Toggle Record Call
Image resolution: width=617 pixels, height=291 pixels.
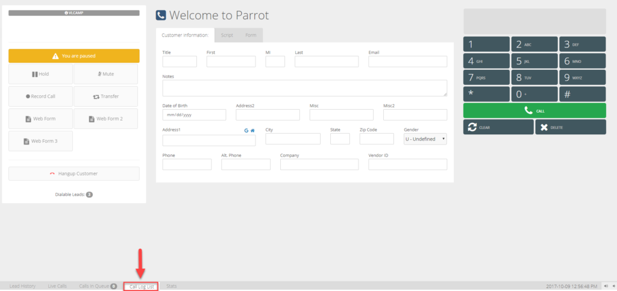tap(40, 96)
